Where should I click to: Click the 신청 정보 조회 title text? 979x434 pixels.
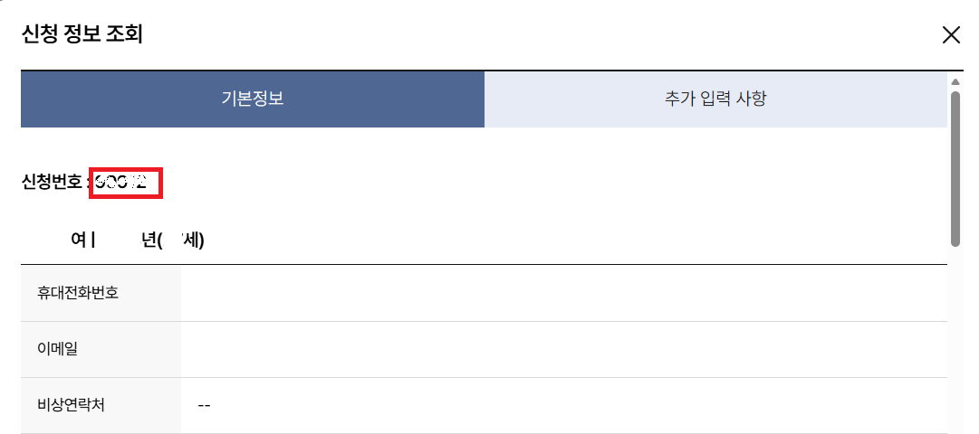[x=82, y=35]
